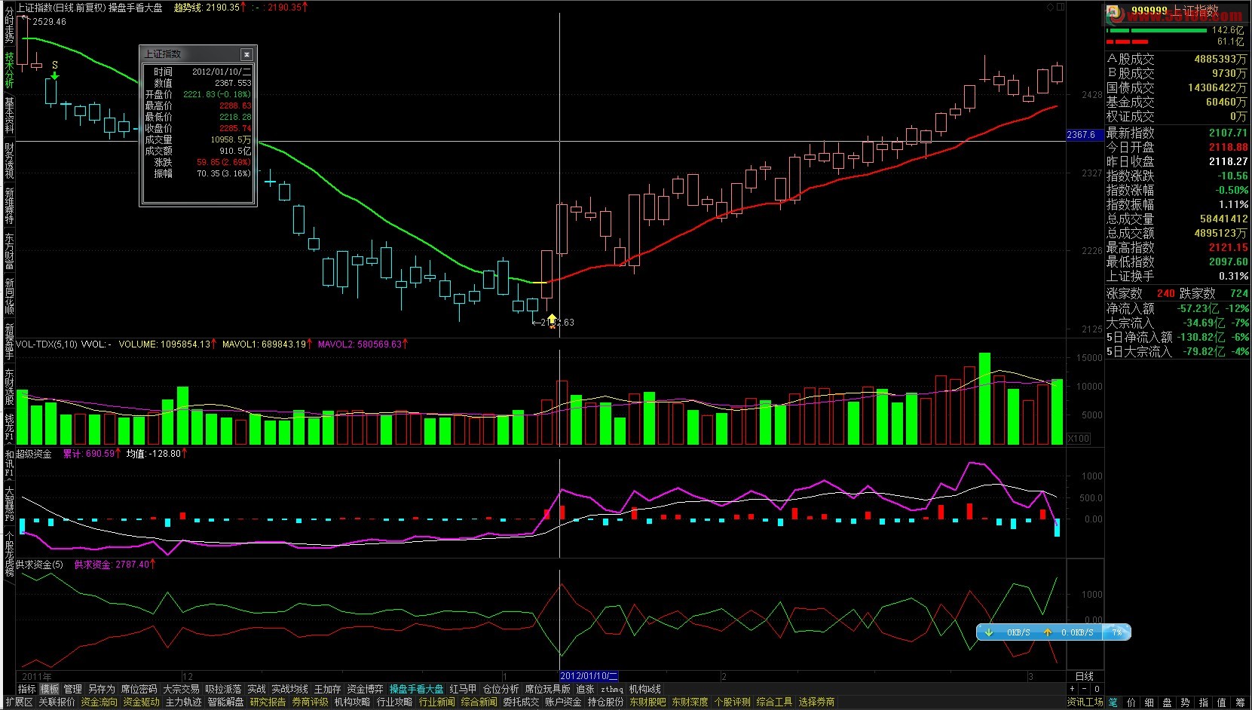
Task: Click the 趋势线 label in chart header
Action: 188,8
